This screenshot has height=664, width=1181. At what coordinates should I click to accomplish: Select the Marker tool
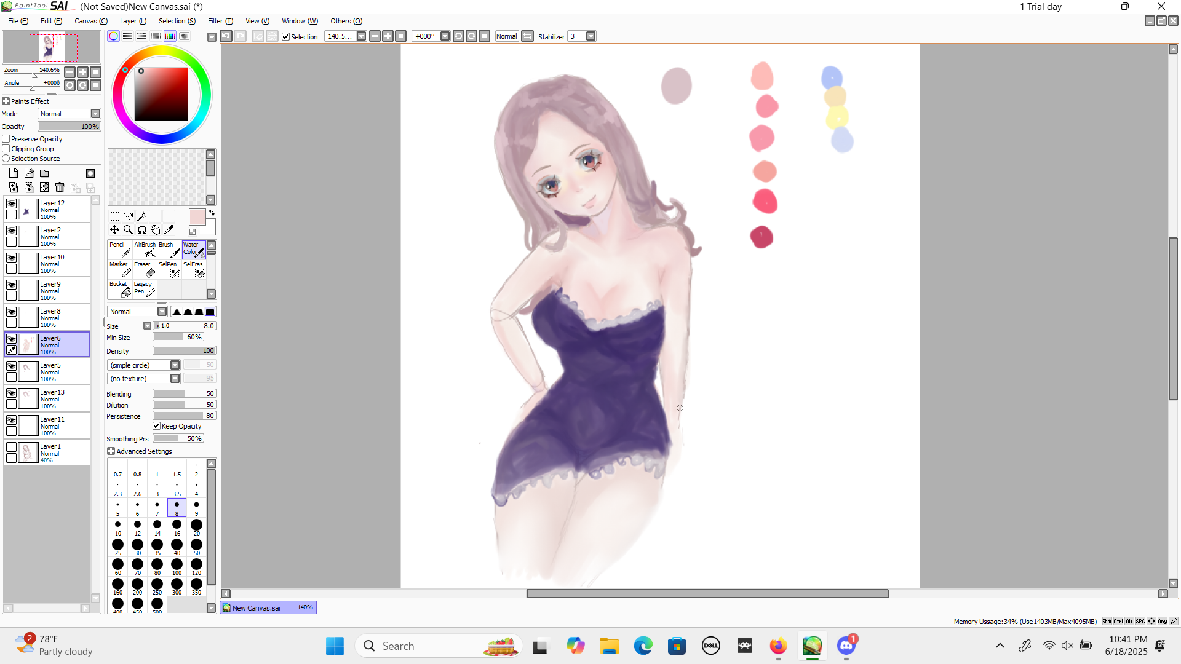[120, 269]
